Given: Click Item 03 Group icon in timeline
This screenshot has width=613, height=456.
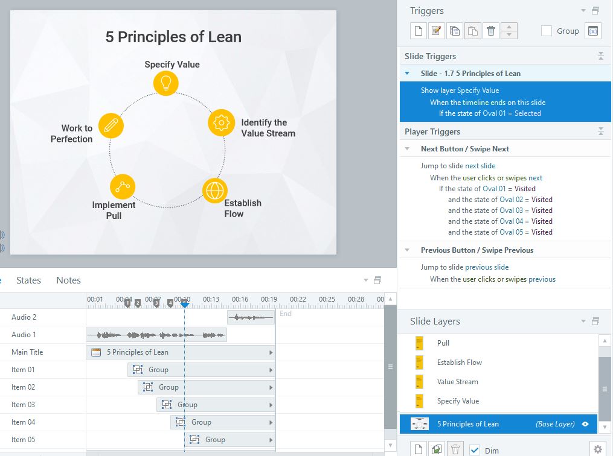Looking at the screenshot, I should coord(167,405).
